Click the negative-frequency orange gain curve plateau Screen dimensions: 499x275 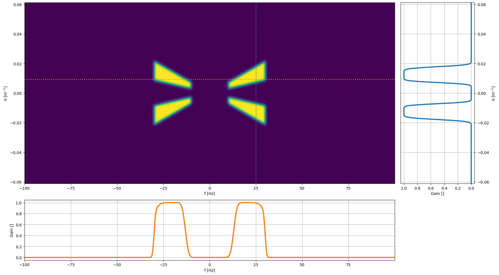[x=171, y=203]
